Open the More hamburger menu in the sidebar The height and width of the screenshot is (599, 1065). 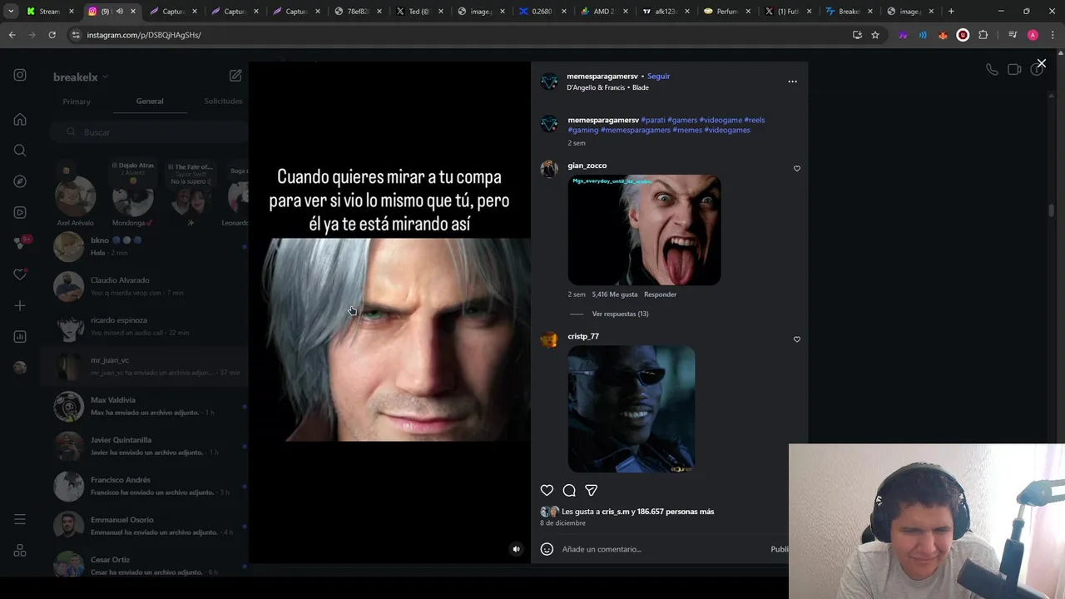pos(20,519)
